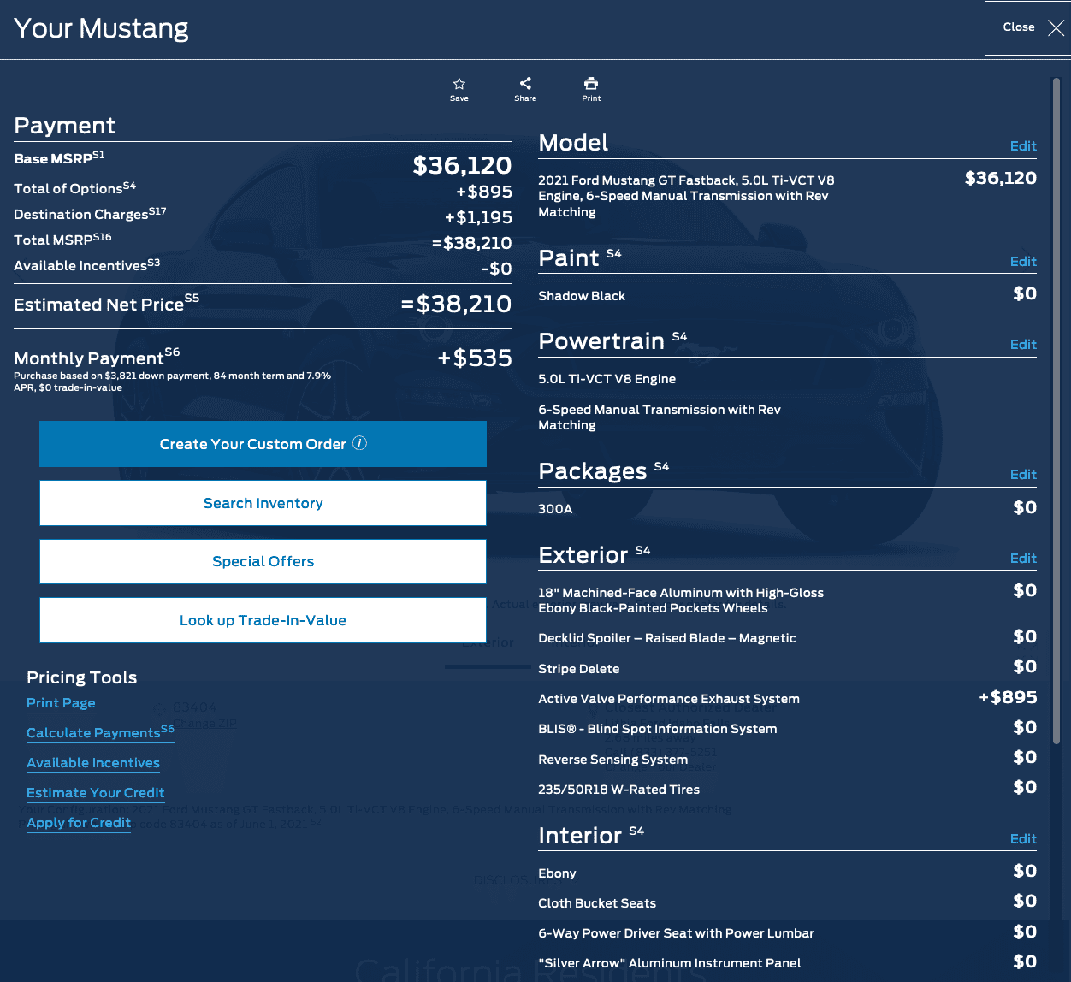Click the Print icon
This screenshot has height=982, width=1071.
point(591,83)
